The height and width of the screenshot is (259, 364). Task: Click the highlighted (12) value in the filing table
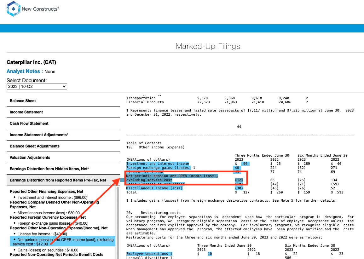point(239,180)
